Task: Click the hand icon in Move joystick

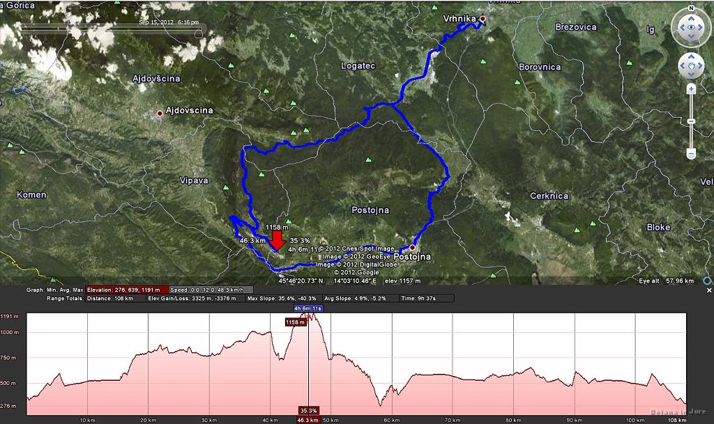Action: (x=691, y=66)
